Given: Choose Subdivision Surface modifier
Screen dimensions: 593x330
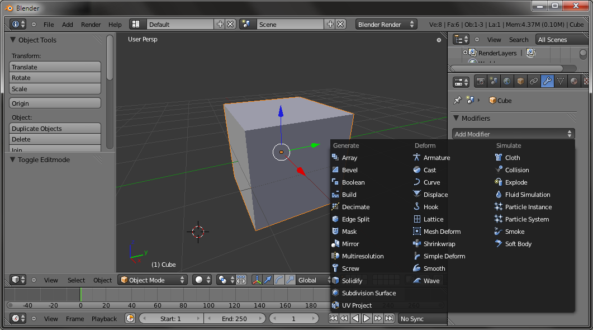Looking at the screenshot, I should [368, 293].
